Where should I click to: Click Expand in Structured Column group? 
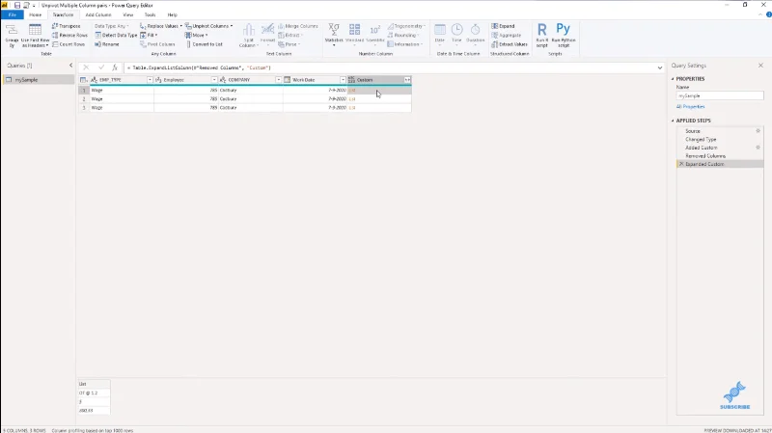503,26
